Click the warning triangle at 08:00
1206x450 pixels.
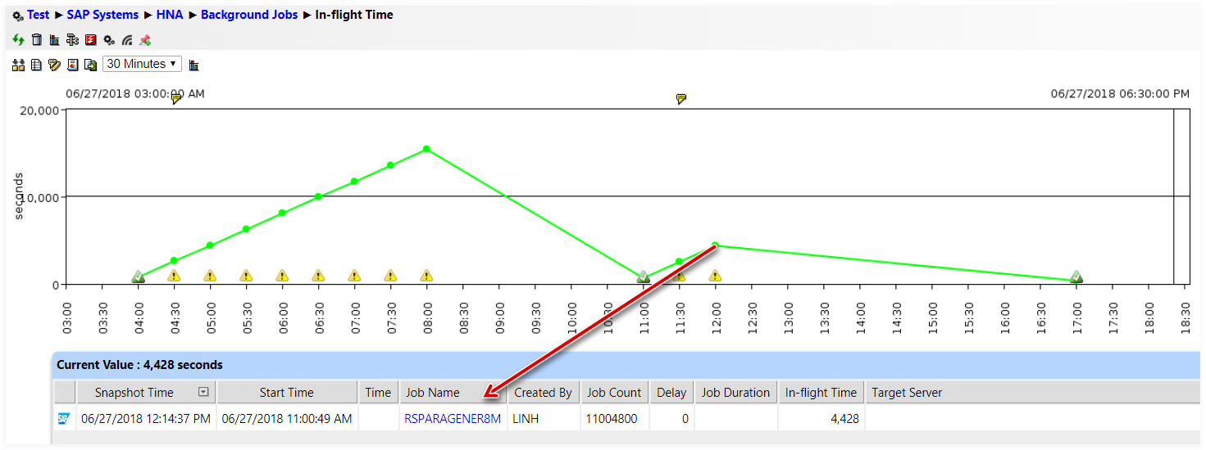tap(426, 277)
